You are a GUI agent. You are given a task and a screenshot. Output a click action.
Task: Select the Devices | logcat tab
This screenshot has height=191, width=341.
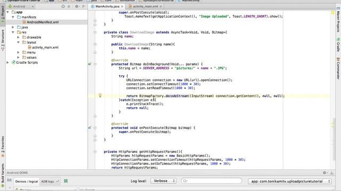tap(27, 181)
